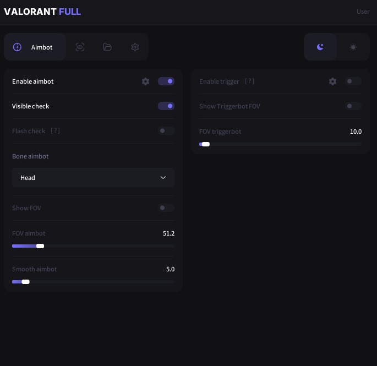Click the help hint next to Enable trigger
The width and height of the screenshot is (377, 366).
(249, 81)
